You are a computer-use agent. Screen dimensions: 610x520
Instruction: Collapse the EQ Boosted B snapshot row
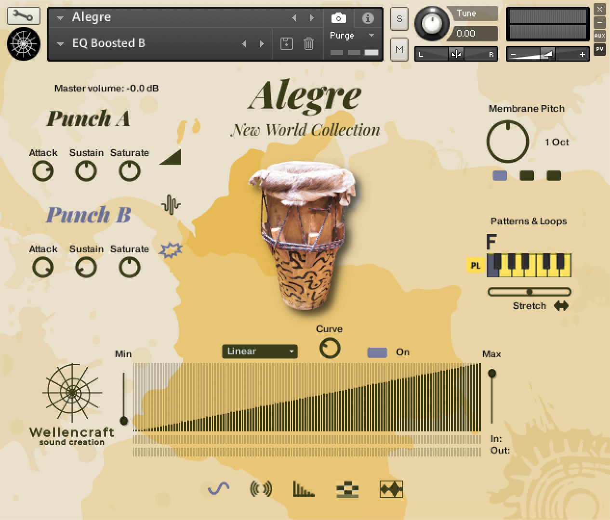point(59,43)
